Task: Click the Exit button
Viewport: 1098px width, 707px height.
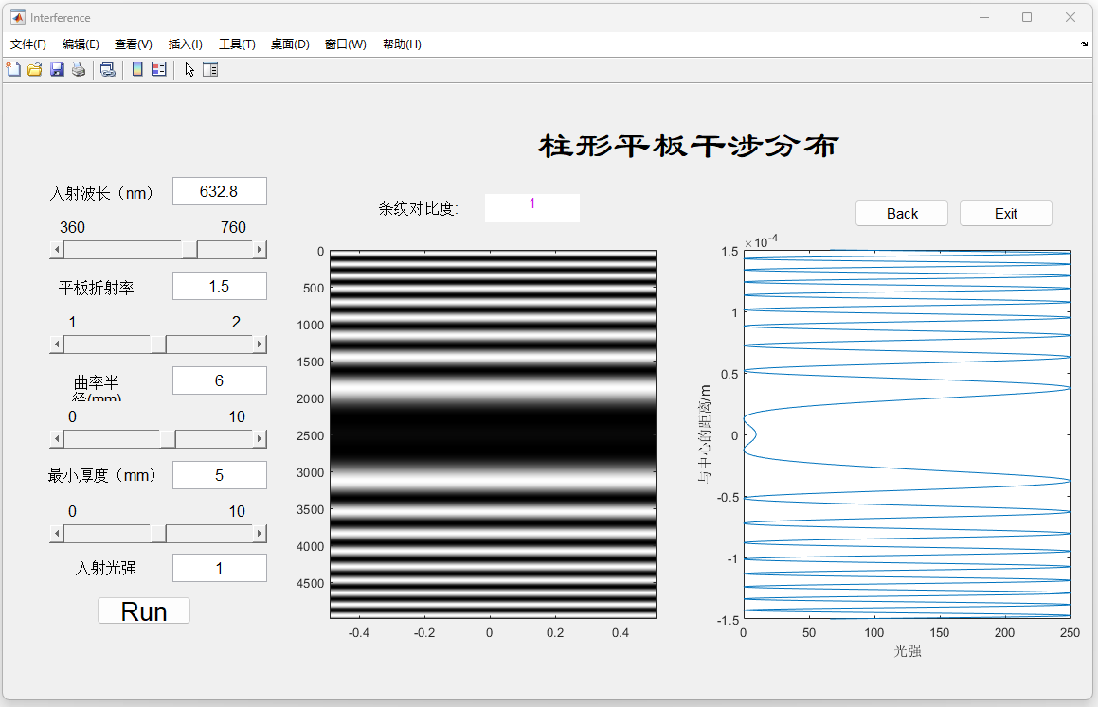Action: pyautogui.click(x=1005, y=213)
